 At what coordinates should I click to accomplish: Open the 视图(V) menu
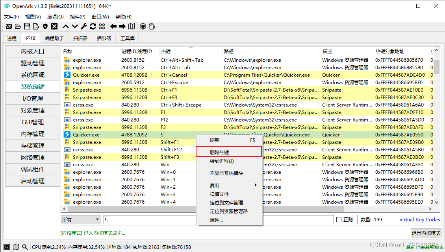pyautogui.click(x=33, y=17)
